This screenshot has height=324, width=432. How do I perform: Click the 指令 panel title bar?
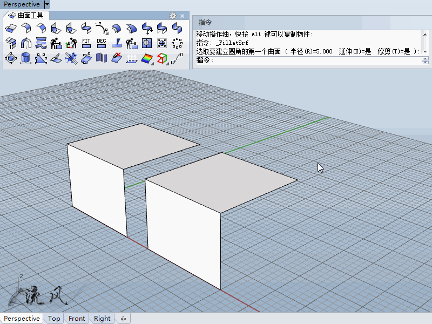(312, 23)
